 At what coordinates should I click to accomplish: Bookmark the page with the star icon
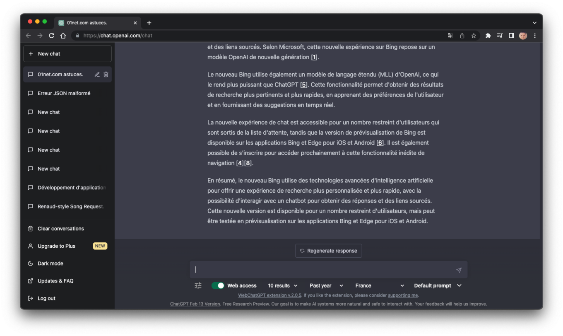click(x=474, y=36)
